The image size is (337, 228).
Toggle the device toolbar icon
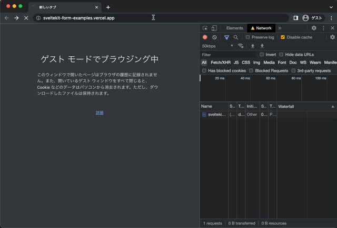coord(214,28)
